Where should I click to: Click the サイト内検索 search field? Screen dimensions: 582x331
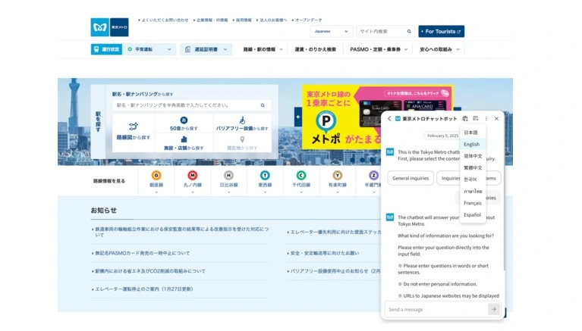point(382,32)
